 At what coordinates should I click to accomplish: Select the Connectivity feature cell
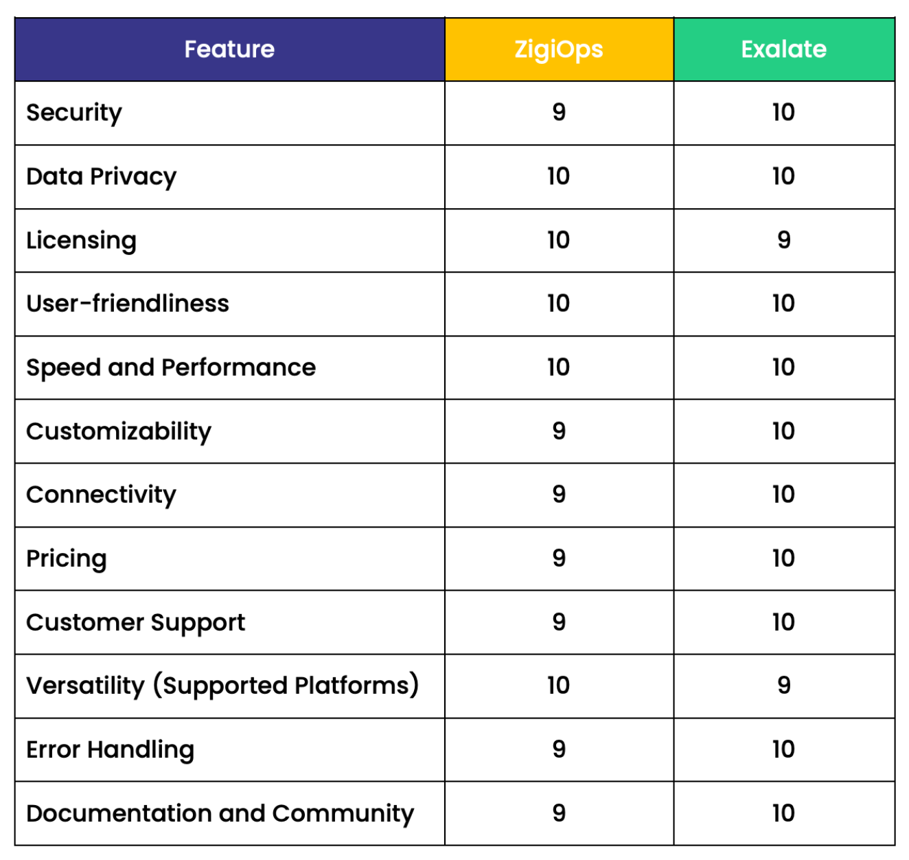pos(229,495)
